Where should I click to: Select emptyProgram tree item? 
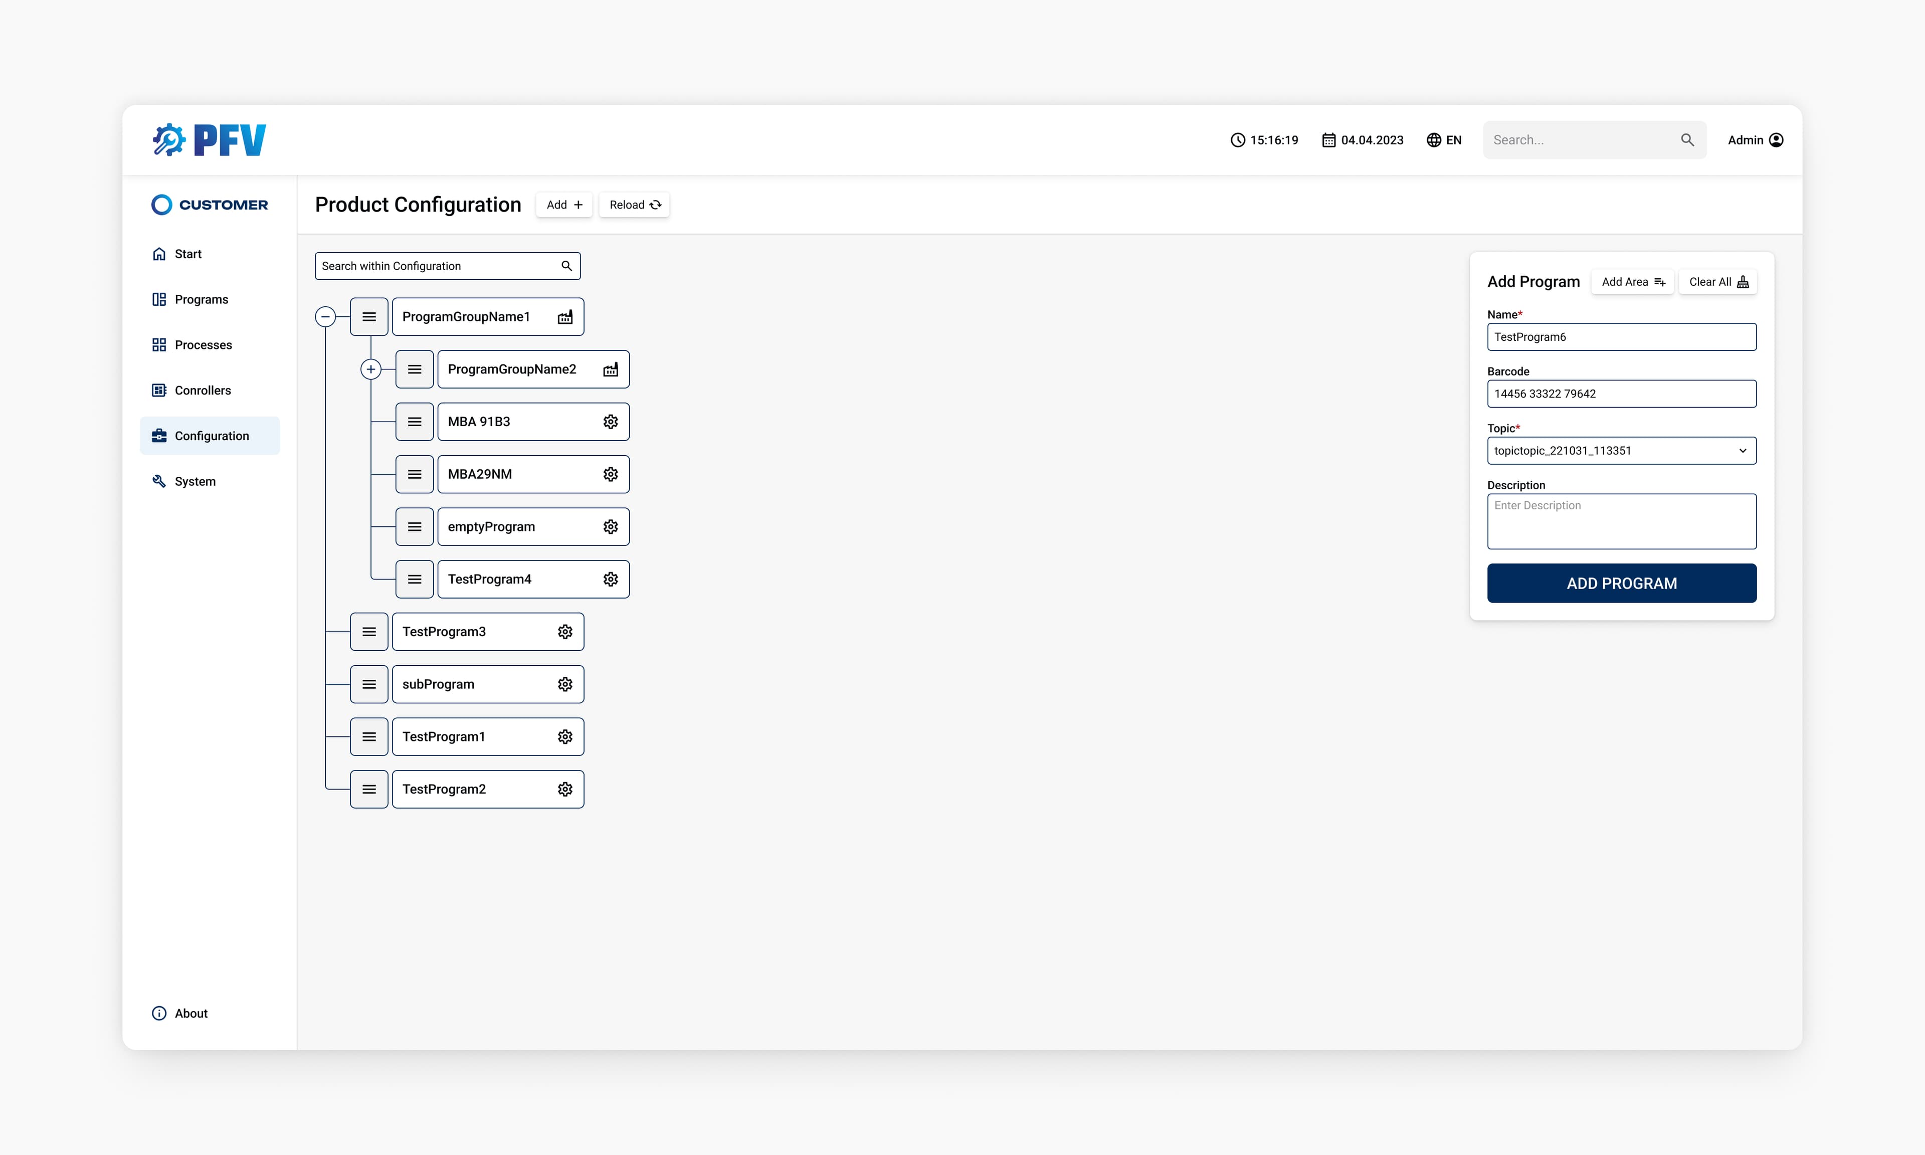pyautogui.click(x=534, y=527)
